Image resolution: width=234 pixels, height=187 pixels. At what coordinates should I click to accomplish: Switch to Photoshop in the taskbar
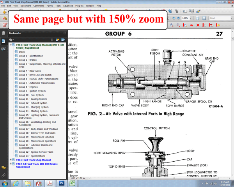point(61,183)
